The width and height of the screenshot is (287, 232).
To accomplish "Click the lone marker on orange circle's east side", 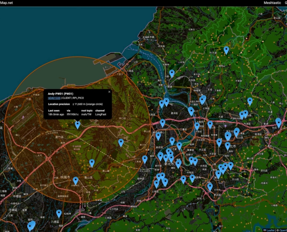I will coord(121,143).
